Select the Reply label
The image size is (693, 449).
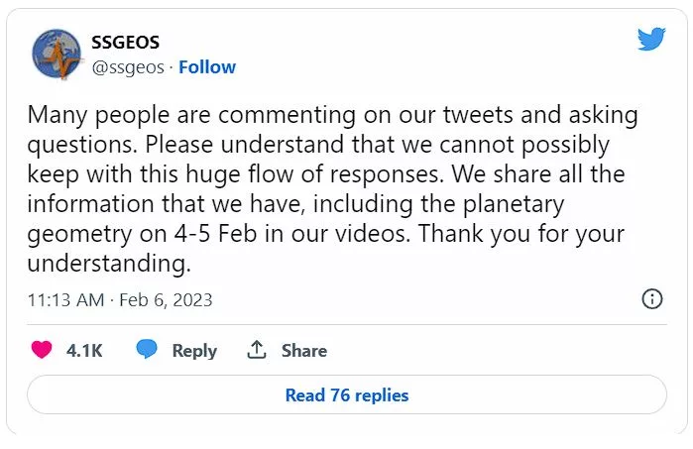(x=194, y=351)
